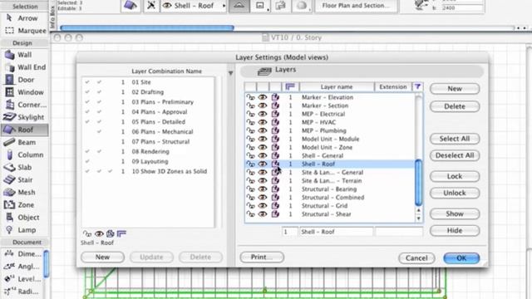Select the Skylight tool

tap(24, 117)
